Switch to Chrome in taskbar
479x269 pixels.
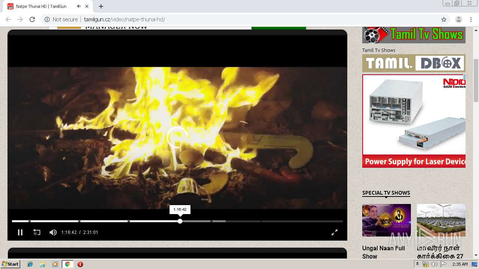pyautogui.click(x=67, y=264)
